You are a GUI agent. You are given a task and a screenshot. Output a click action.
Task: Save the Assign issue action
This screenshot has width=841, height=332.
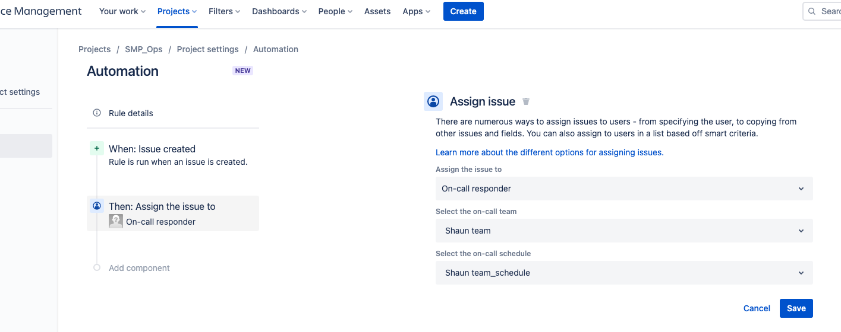click(x=796, y=308)
